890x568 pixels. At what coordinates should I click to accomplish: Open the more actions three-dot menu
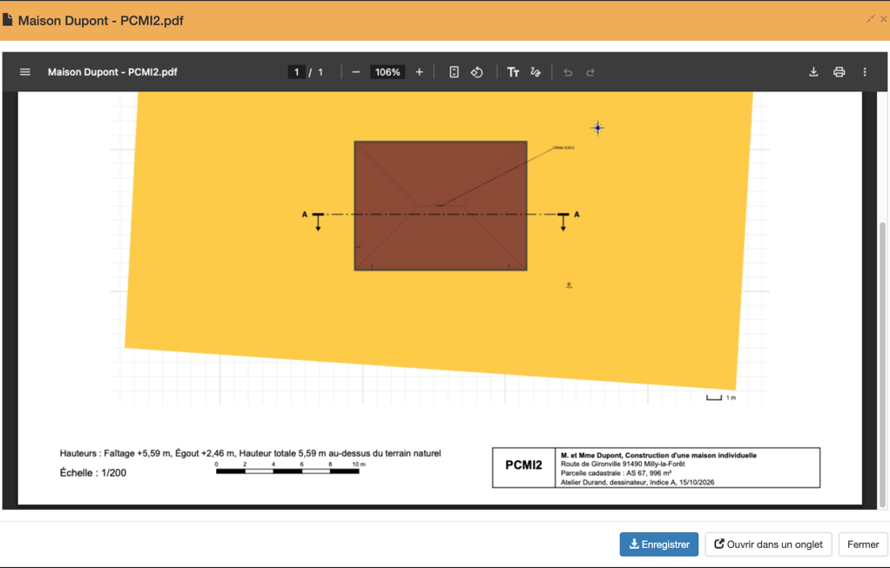865,72
